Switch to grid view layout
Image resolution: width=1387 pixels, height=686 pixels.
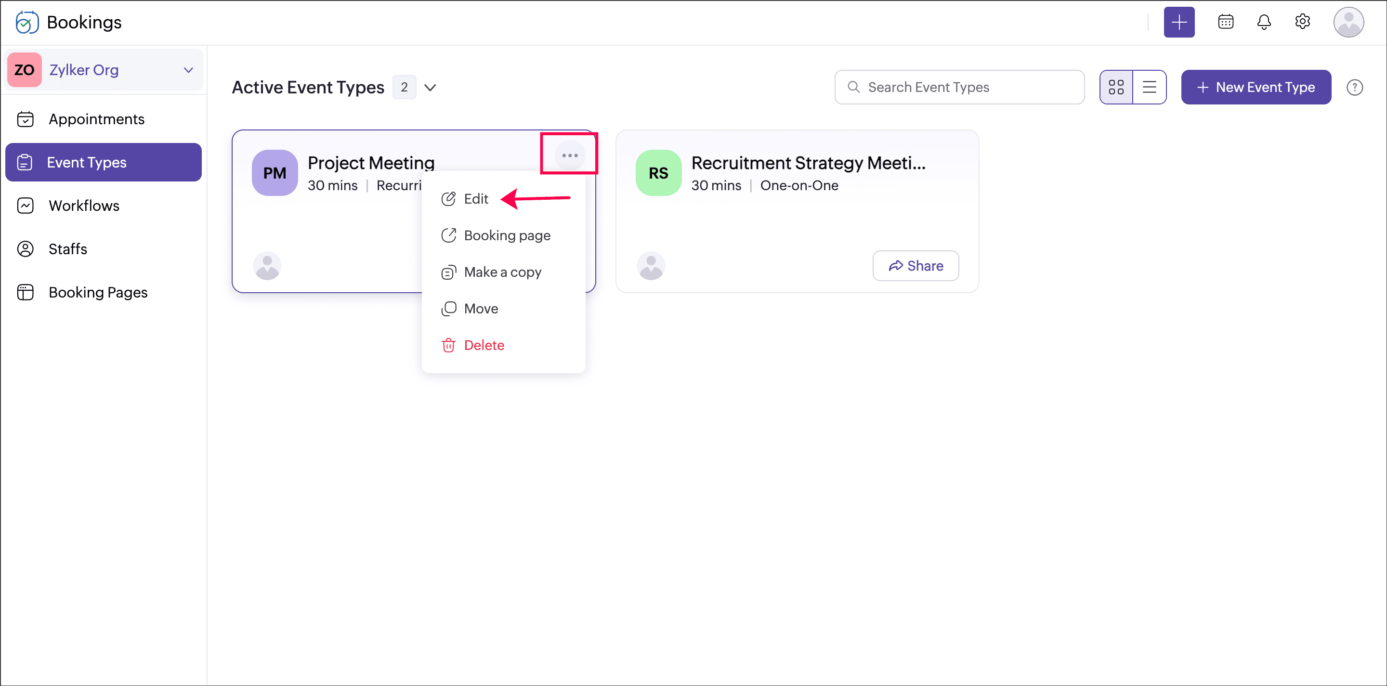click(1116, 87)
